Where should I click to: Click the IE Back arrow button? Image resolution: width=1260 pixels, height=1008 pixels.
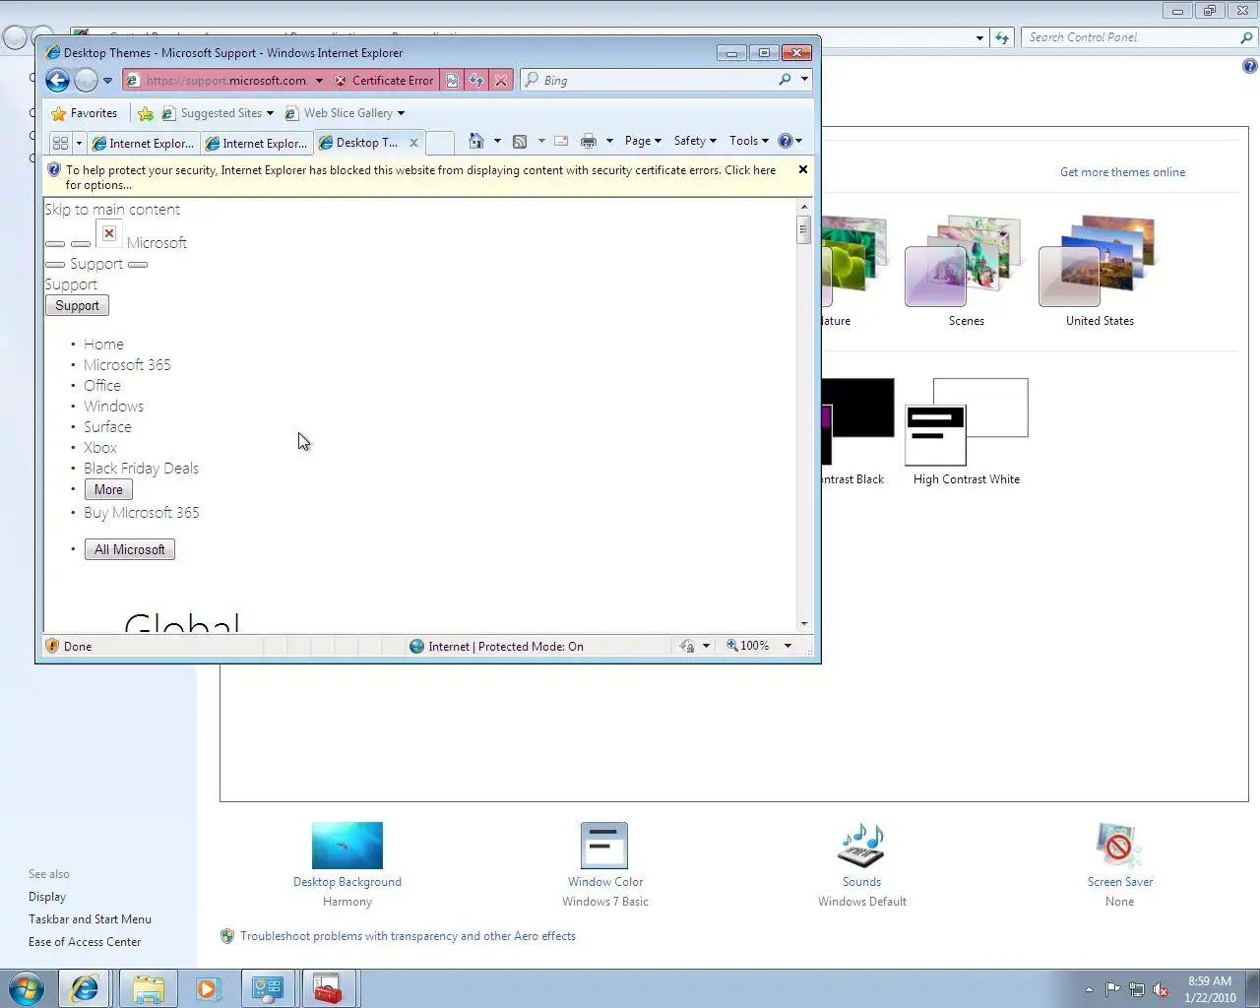[x=57, y=81]
